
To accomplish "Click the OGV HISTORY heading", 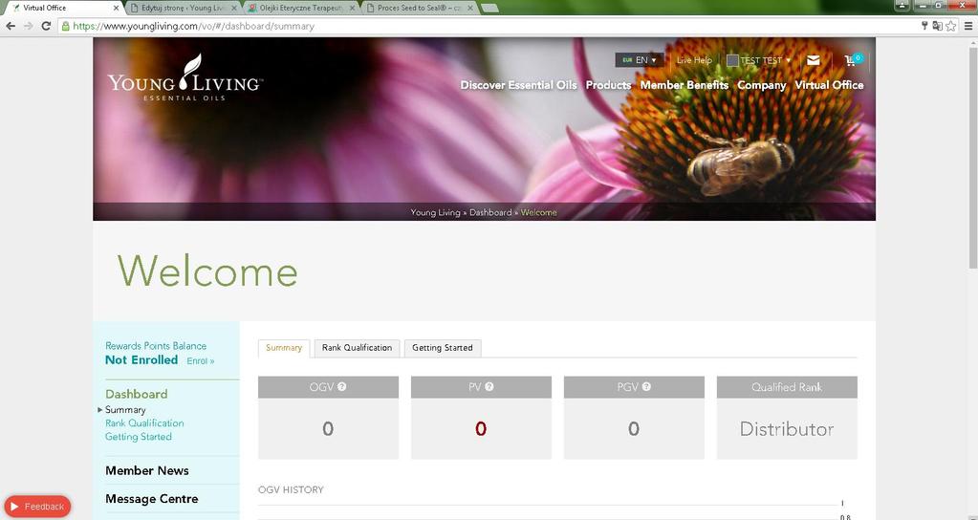I will (291, 490).
